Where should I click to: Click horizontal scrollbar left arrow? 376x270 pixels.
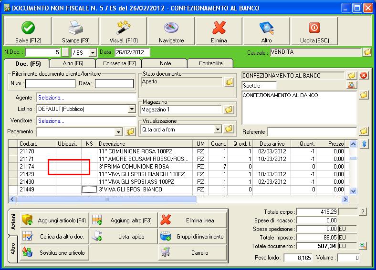coord(12,199)
